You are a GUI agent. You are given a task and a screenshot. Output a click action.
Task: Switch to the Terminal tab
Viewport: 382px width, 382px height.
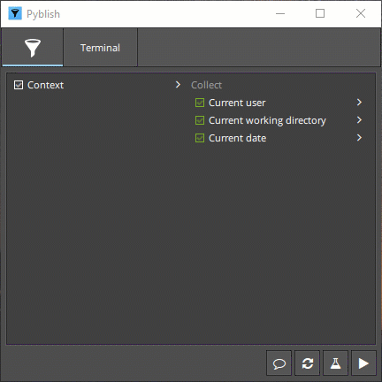100,48
